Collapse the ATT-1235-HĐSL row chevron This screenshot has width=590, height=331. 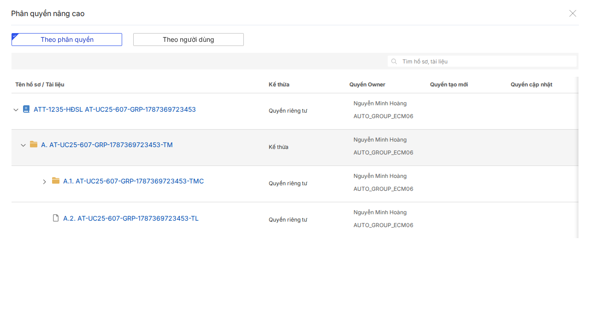16,110
